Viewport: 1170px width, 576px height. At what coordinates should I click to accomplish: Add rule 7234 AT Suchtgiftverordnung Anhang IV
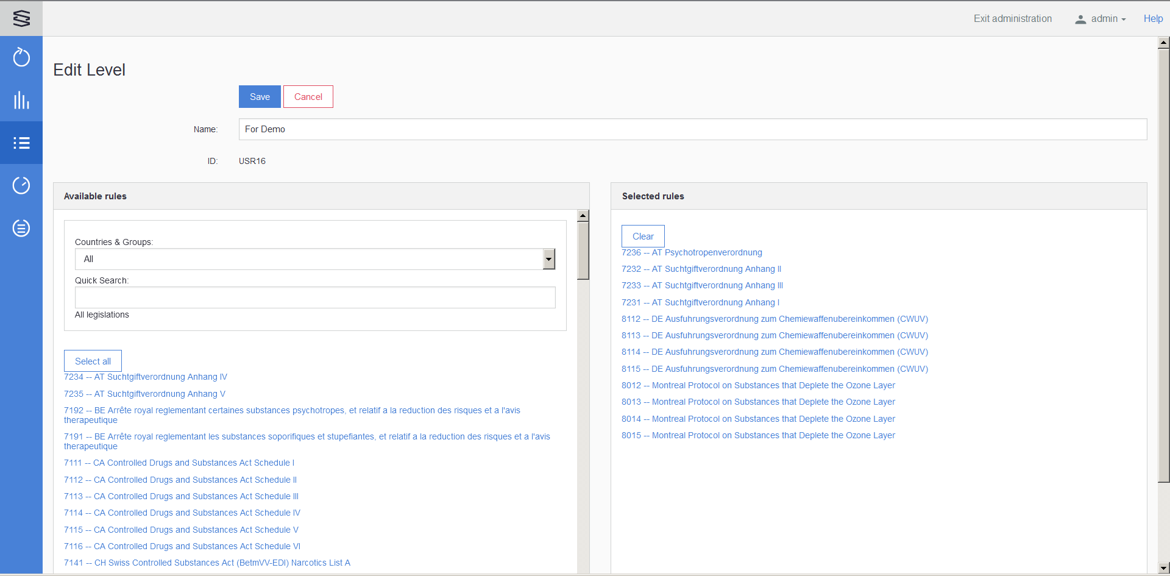point(146,377)
